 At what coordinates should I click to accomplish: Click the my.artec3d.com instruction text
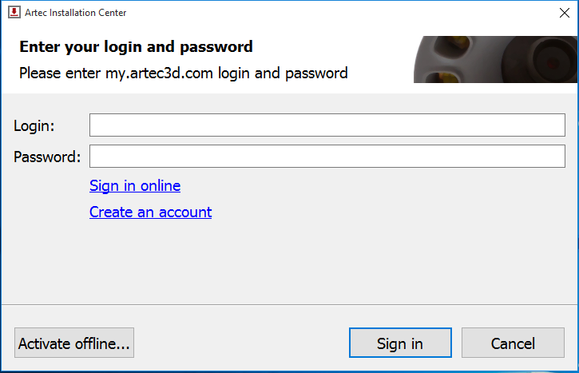[x=183, y=73]
